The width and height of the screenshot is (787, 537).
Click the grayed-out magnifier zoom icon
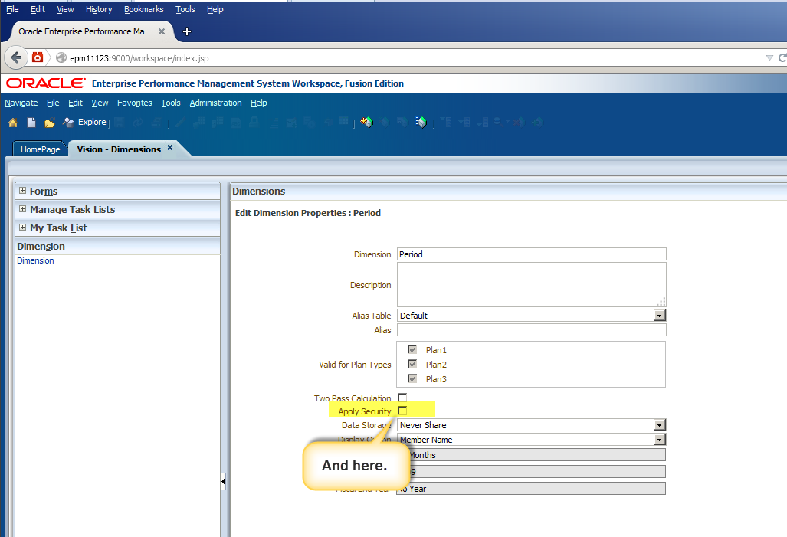[x=497, y=122]
